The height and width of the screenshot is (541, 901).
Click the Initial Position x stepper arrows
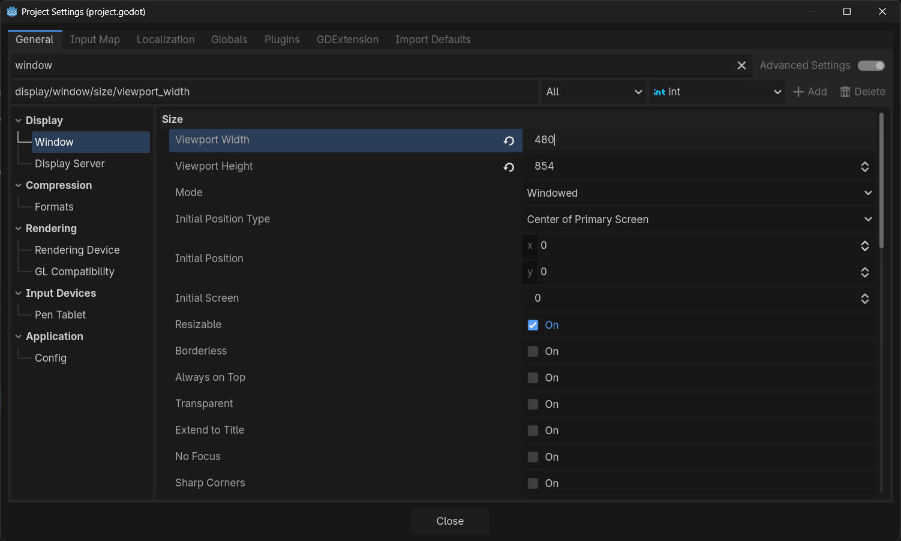point(865,246)
